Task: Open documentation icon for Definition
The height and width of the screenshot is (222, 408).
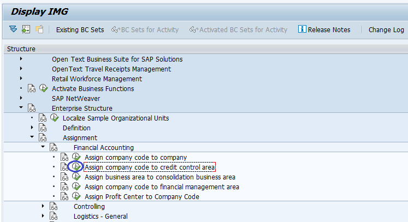Action: pos(43,128)
